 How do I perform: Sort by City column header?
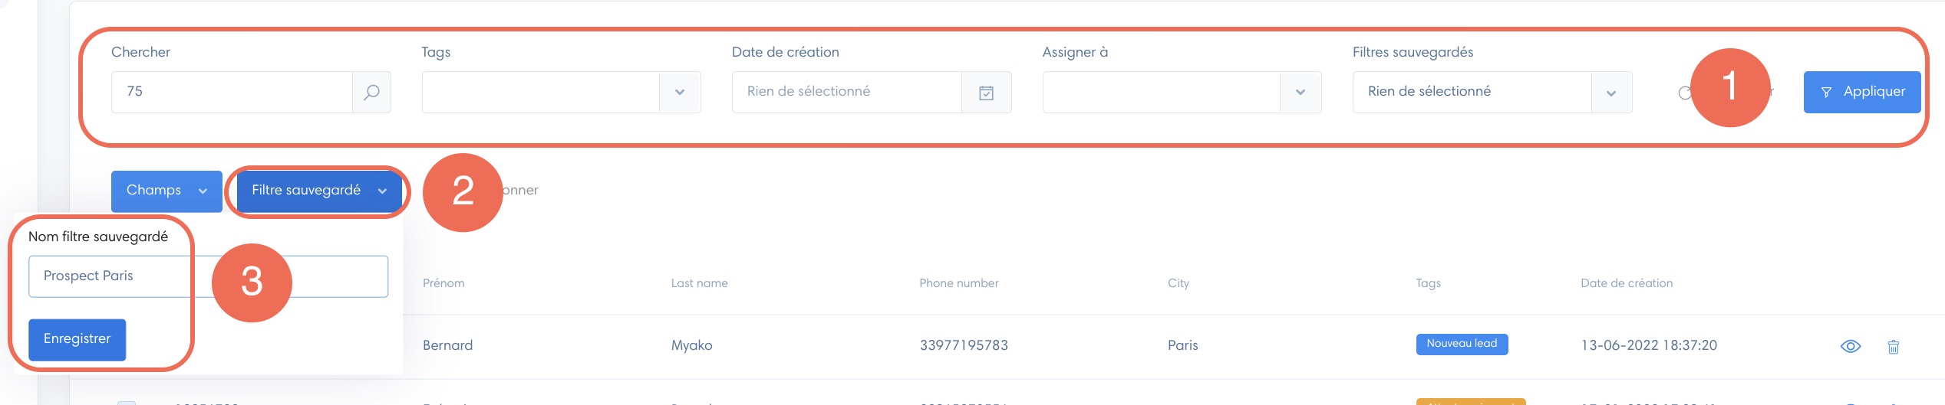coord(1178,283)
